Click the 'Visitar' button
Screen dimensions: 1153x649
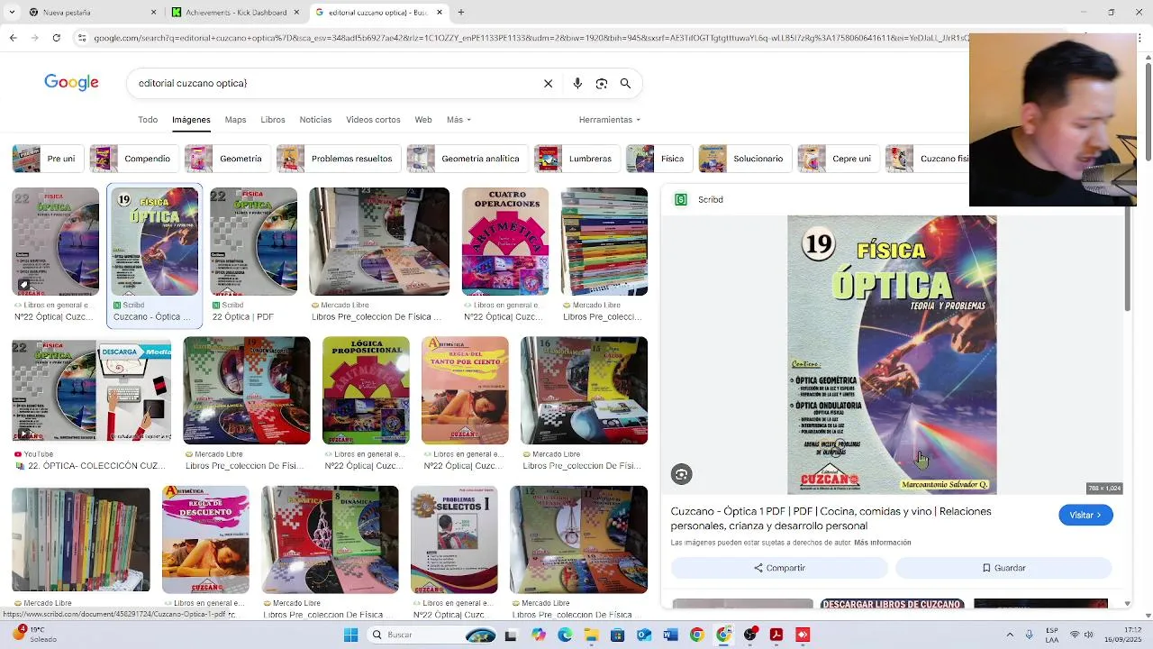tap(1085, 515)
